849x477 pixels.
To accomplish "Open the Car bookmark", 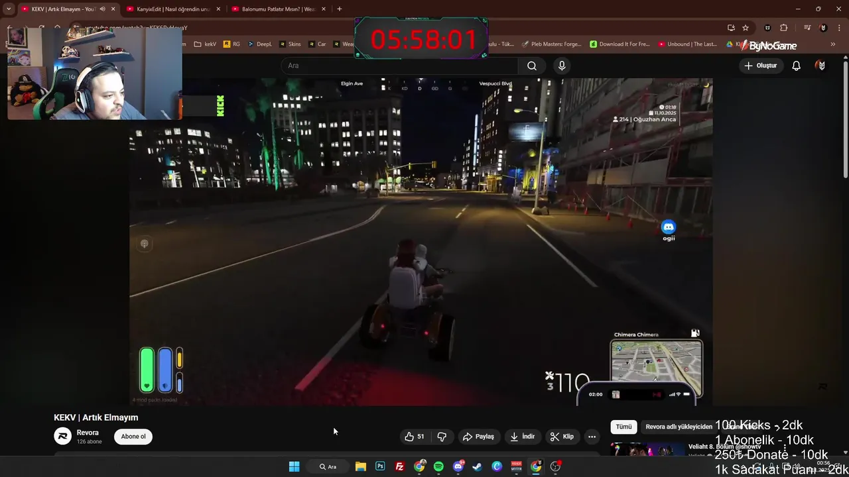I will click(x=317, y=44).
